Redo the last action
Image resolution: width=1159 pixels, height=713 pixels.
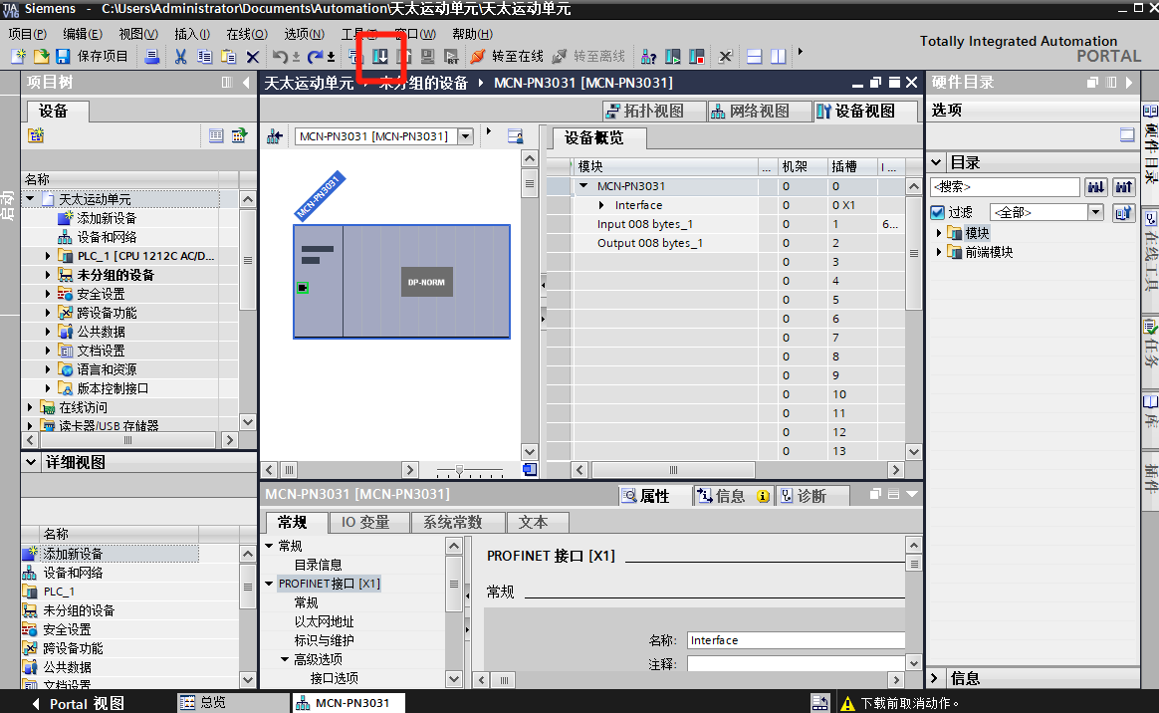(x=316, y=56)
